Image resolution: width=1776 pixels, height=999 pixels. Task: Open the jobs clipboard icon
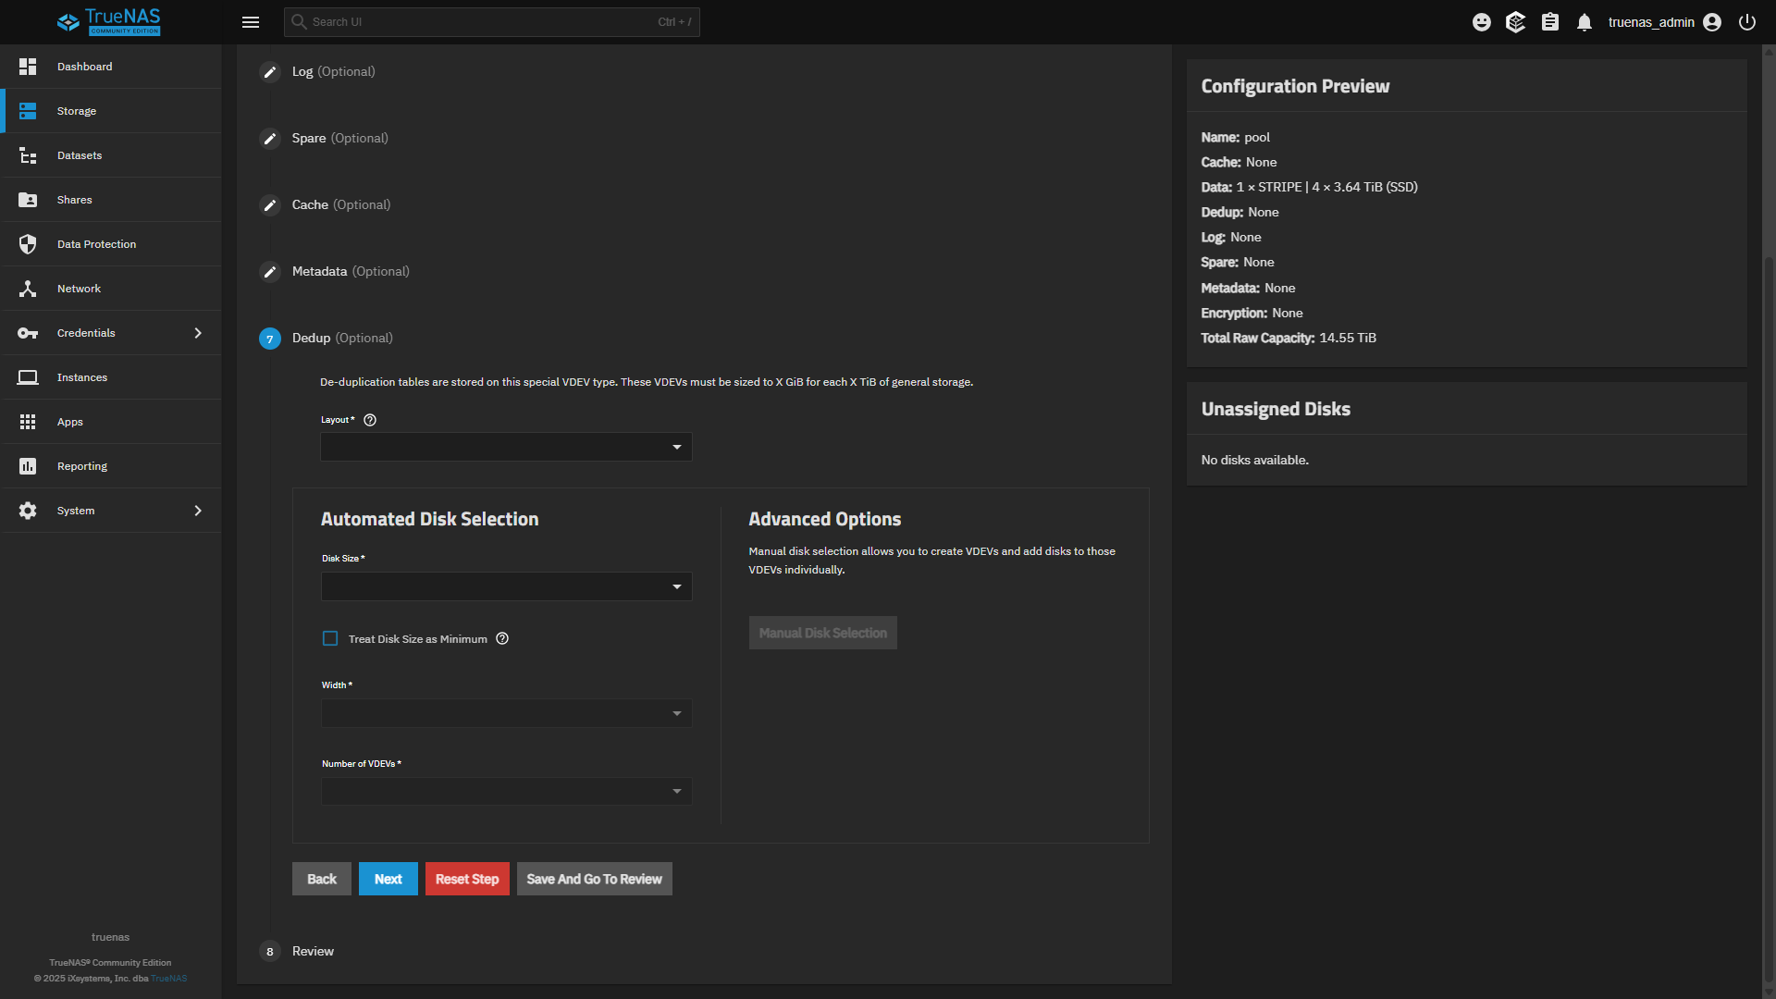pyautogui.click(x=1550, y=22)
